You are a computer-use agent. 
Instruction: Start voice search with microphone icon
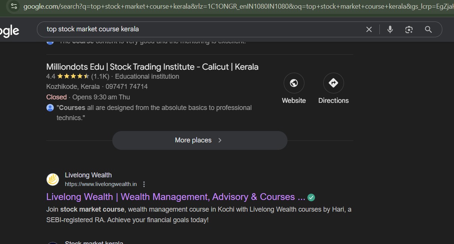390,29
